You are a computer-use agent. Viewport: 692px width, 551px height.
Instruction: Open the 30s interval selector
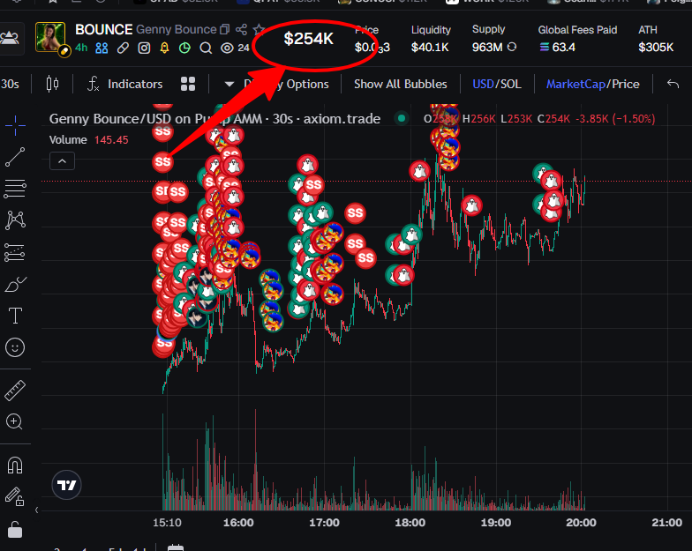point(10,84)
